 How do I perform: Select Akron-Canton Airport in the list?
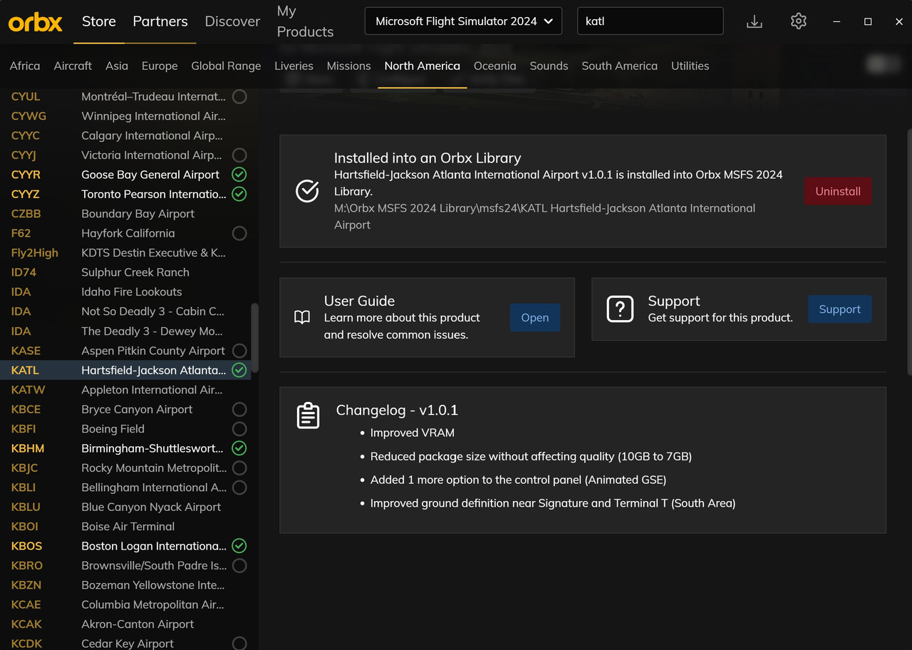tap(125, 624)
